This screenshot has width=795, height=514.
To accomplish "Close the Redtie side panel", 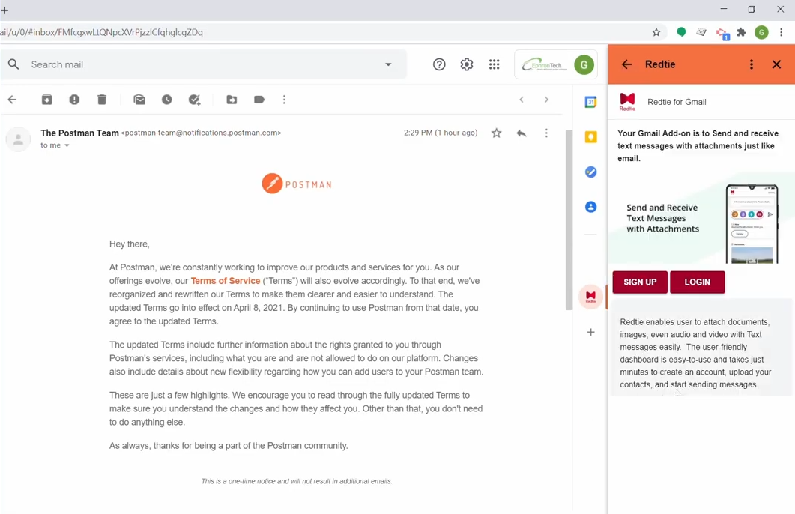I will (x=776, y=64).
